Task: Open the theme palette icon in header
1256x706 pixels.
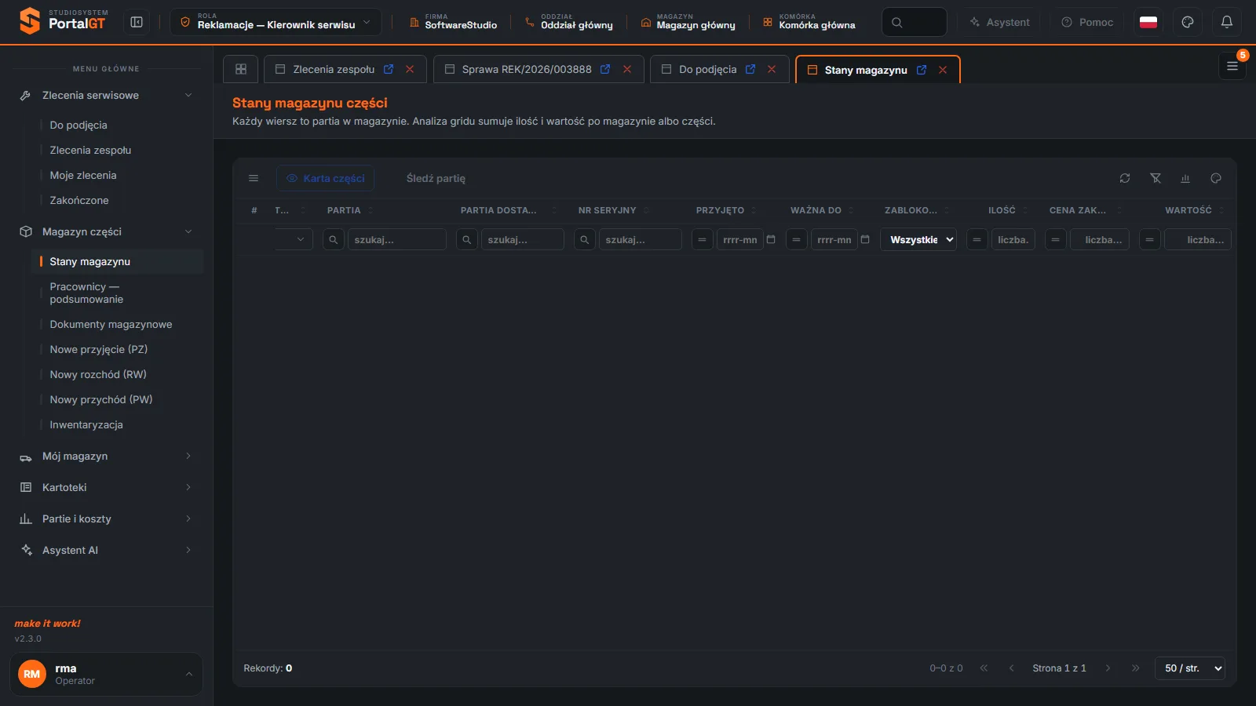Action: pyautogui.click(x=1188, y=22)
